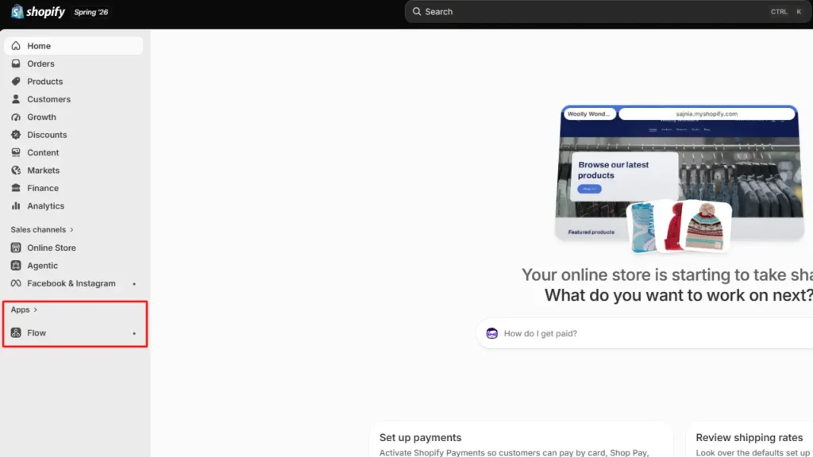
Task: Open the Flow app icon
Action: (x=16, y=332)
